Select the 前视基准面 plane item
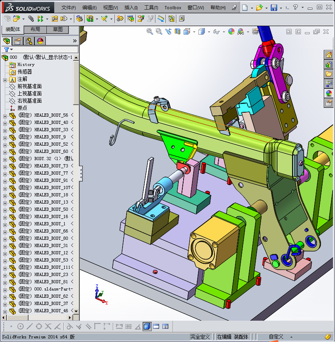 29,87
